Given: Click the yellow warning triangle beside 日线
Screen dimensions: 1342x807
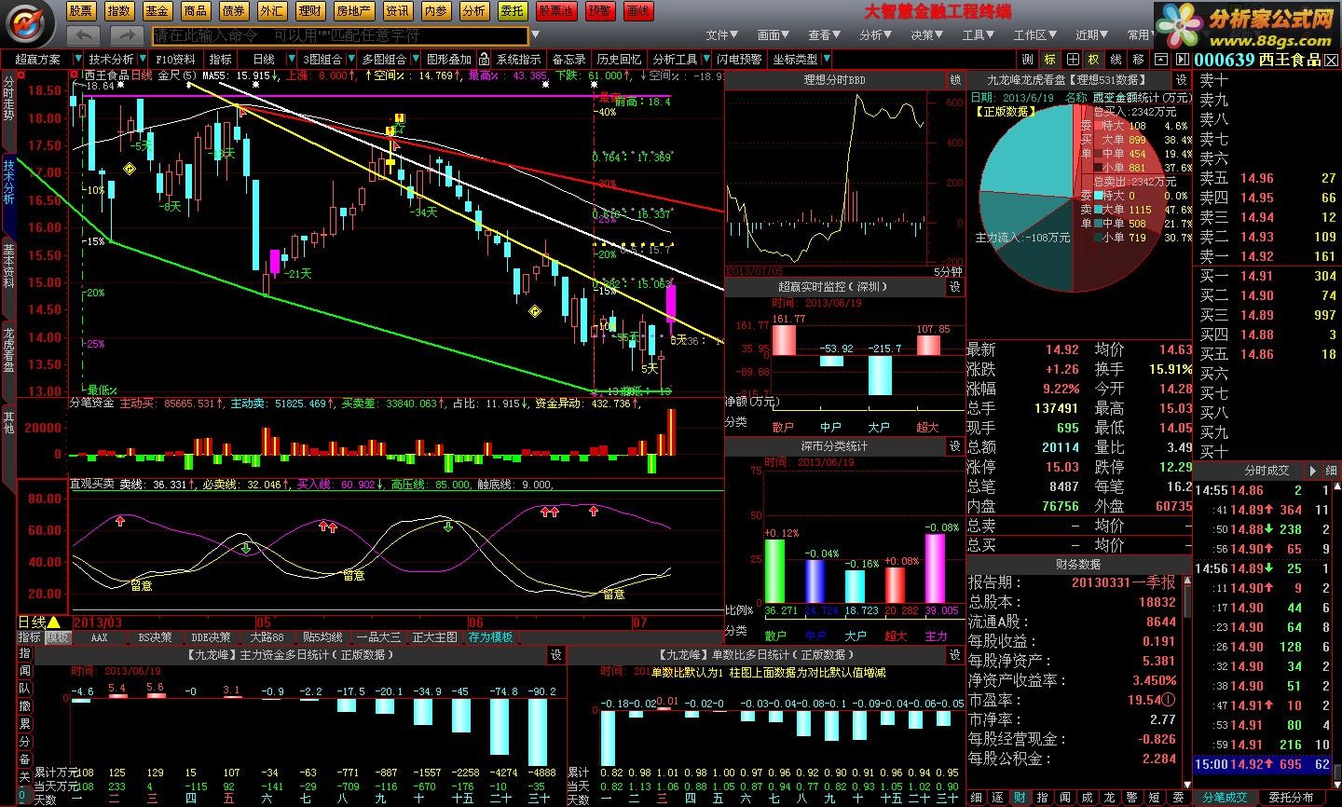Looking at the screenshot, I should pos(54,622).
